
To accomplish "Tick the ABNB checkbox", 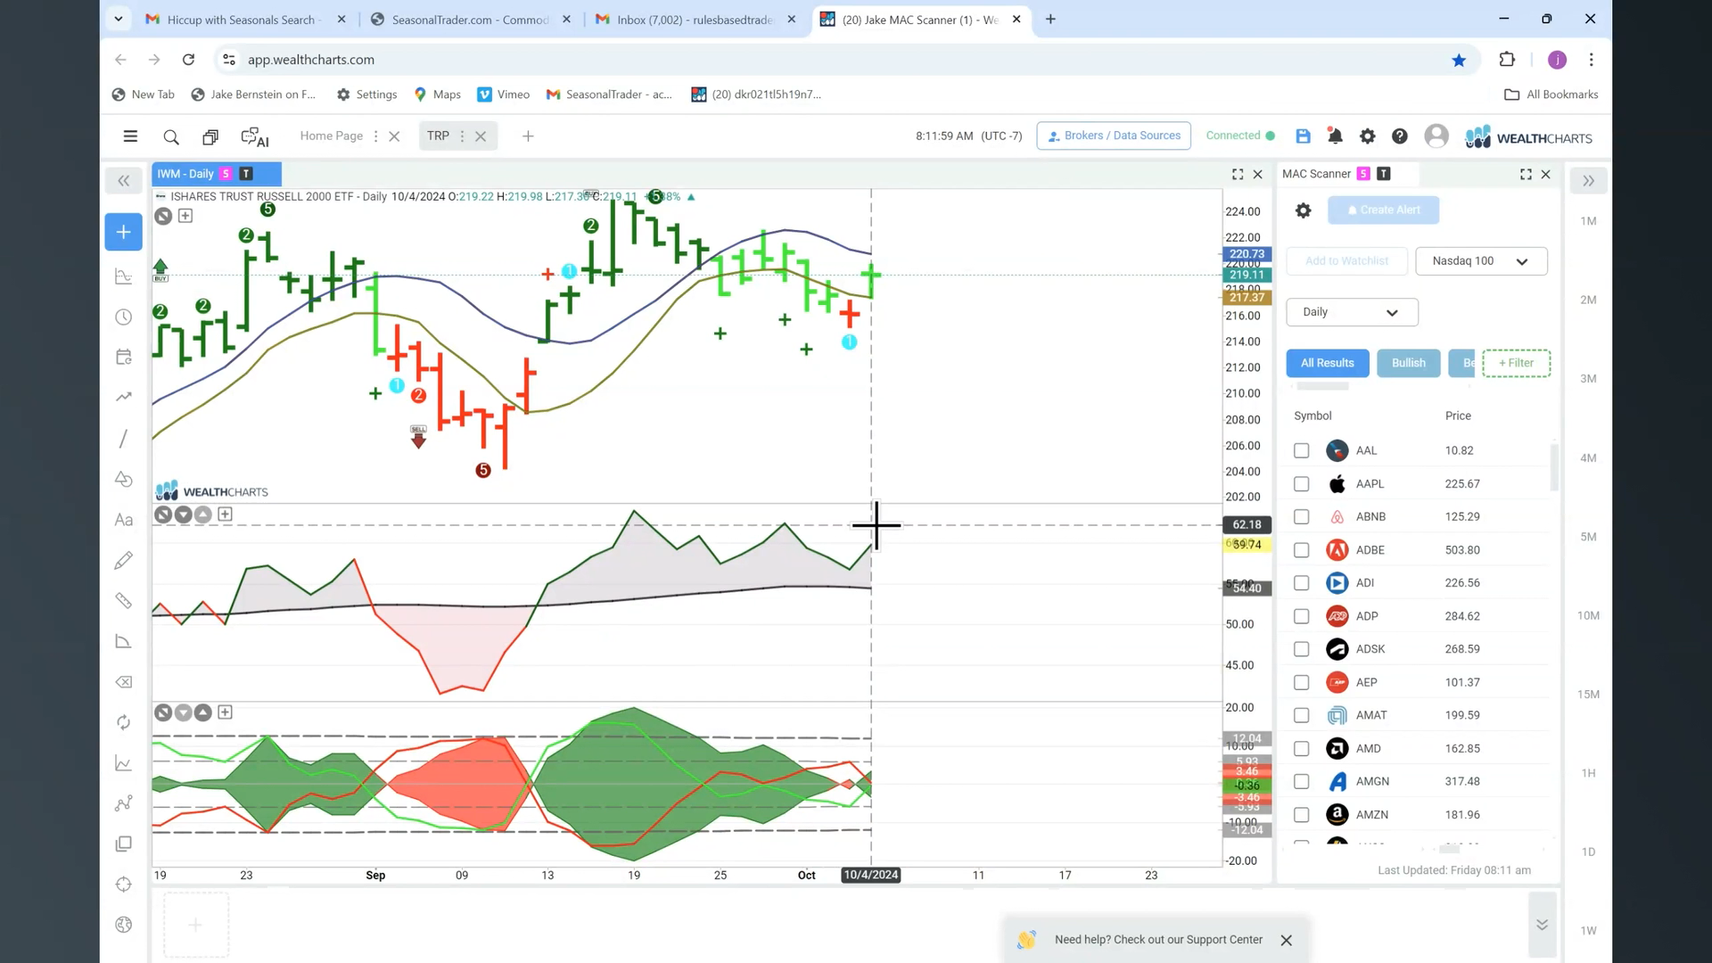I will 1302,517.
